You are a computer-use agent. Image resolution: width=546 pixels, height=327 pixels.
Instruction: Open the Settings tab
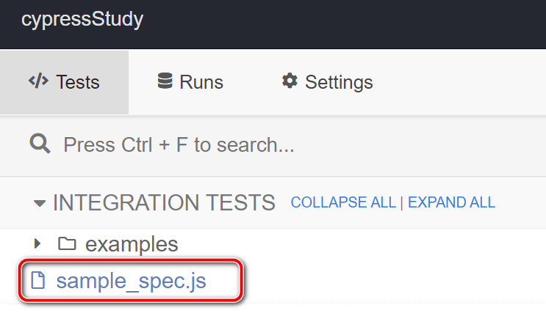327,82
